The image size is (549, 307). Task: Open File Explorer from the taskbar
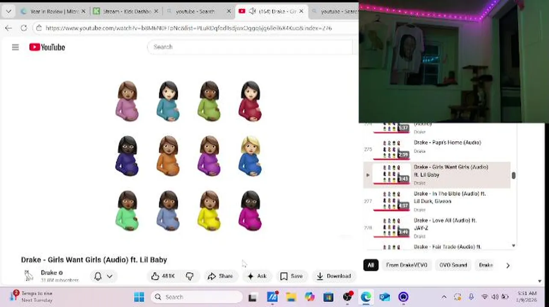(x=291, y=297)
